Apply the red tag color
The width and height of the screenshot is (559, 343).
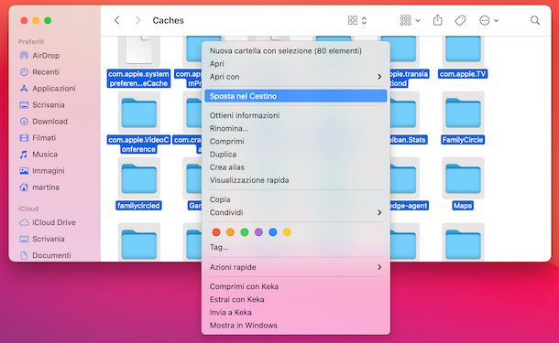click(216, 232)
